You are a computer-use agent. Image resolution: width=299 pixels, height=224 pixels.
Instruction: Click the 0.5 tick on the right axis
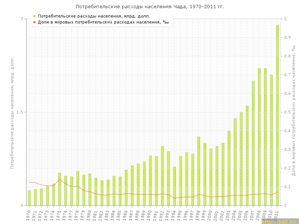pos(287,112)
